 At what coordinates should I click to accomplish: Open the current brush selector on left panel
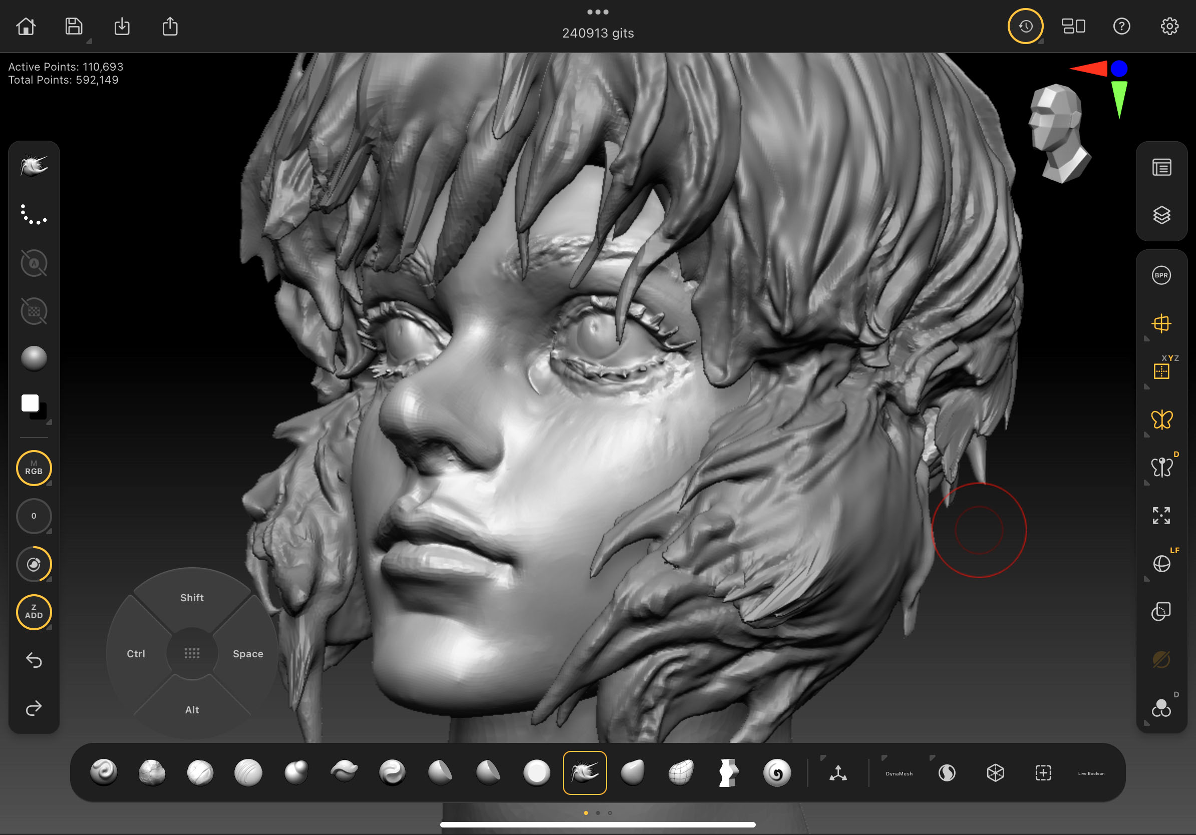tap(34, 167)
